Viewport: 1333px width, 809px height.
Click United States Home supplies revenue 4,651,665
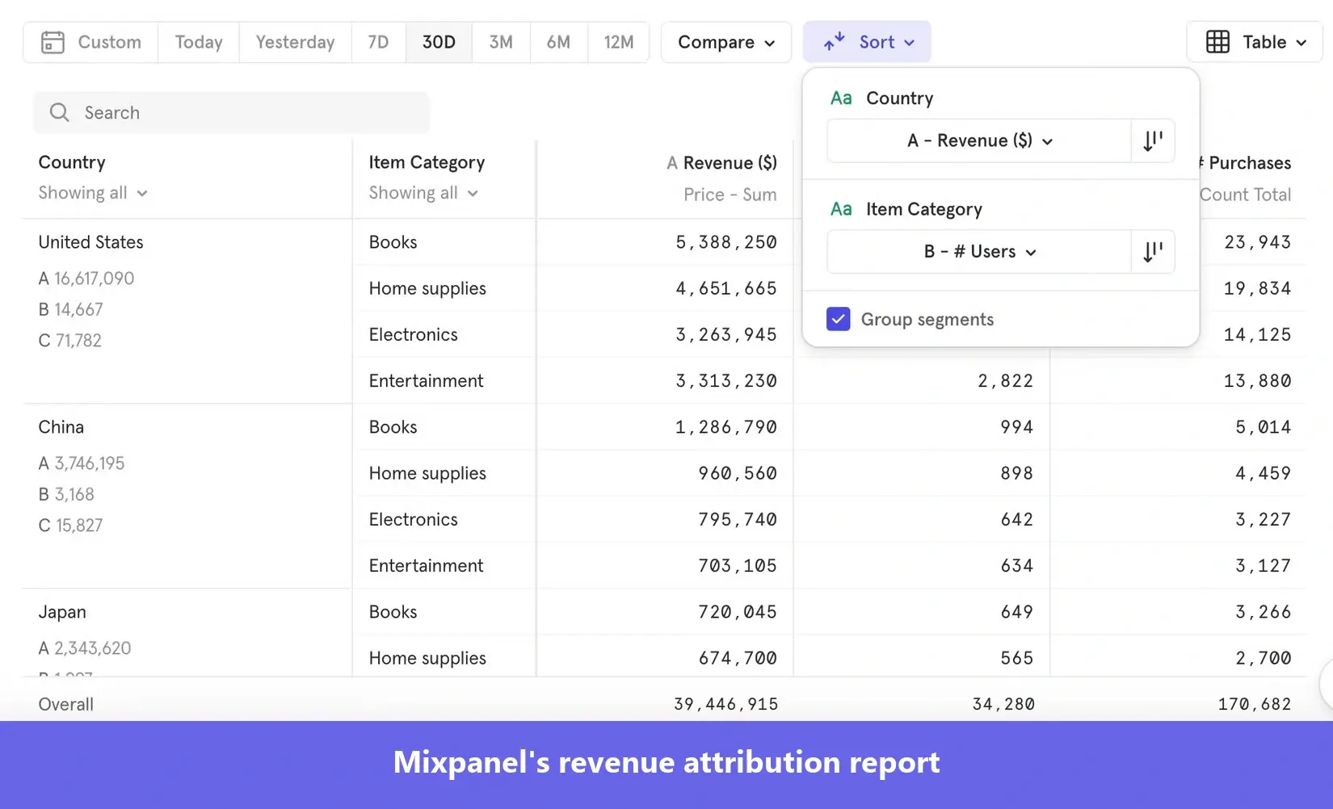coord(726,288)
